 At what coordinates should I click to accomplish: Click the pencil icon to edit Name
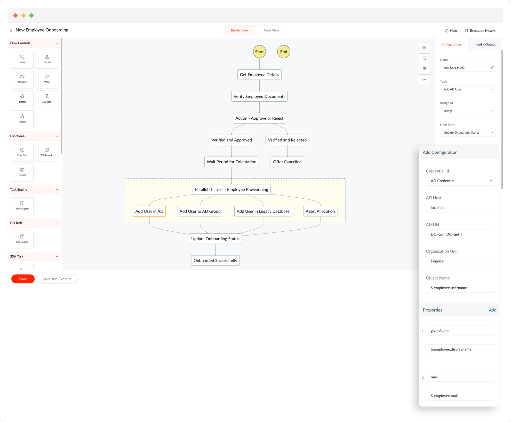tap(492, 68)
